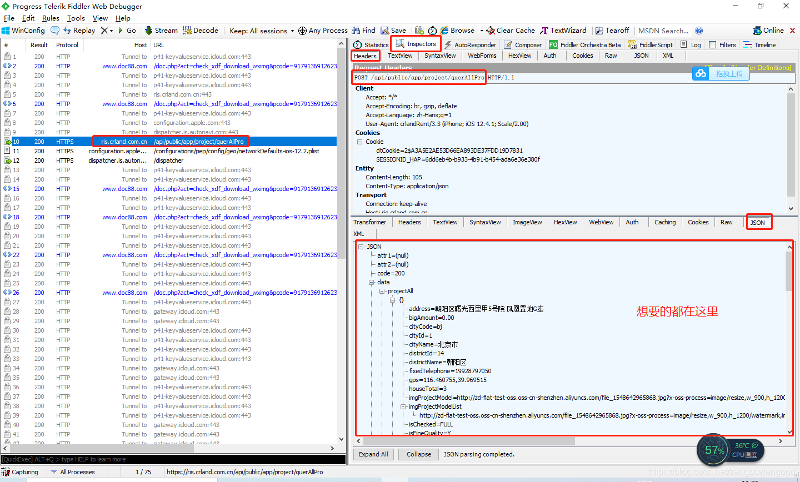Click the Expand All button

(373, 454)
